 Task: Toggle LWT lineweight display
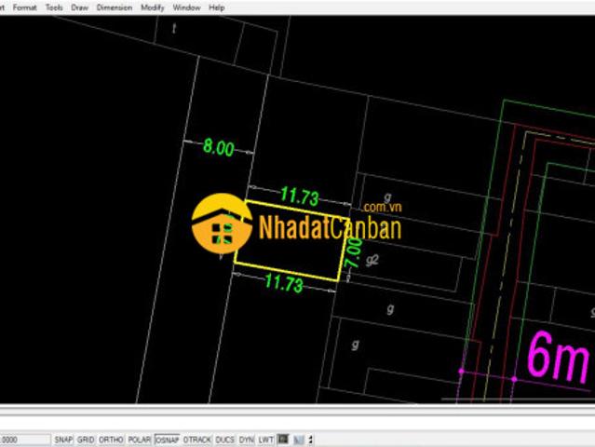pyautogui.click(x=265, y=440)
